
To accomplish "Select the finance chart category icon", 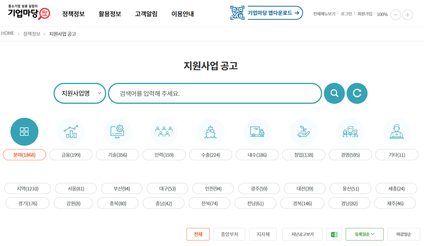I will (71, 132).
